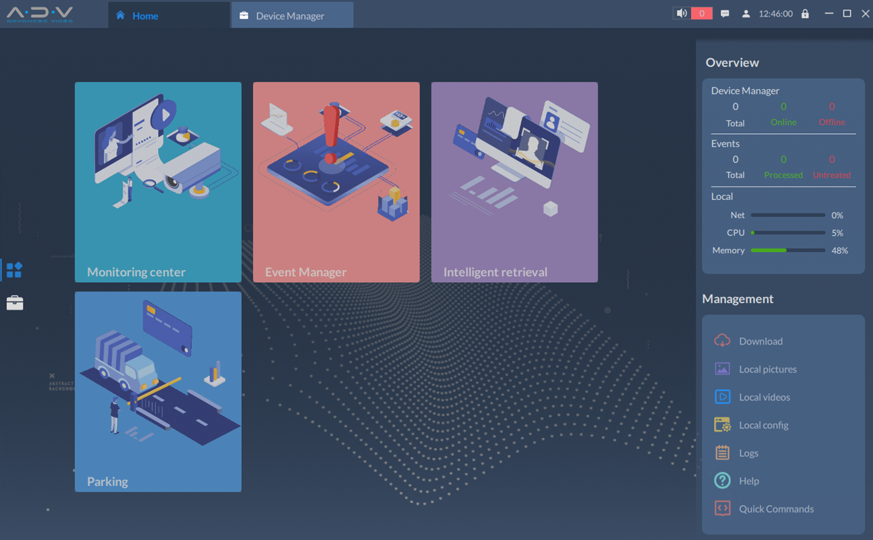Open Quick Commands from Management
This screenshot has height=540, width=873.
[775, 509]
